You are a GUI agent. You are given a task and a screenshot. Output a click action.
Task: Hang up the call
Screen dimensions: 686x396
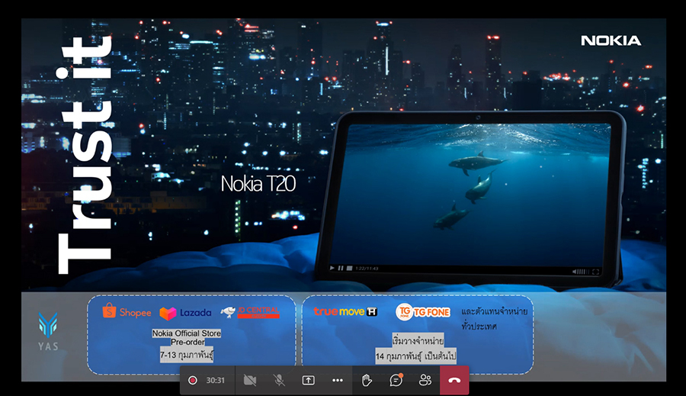[x=454, y=380]
